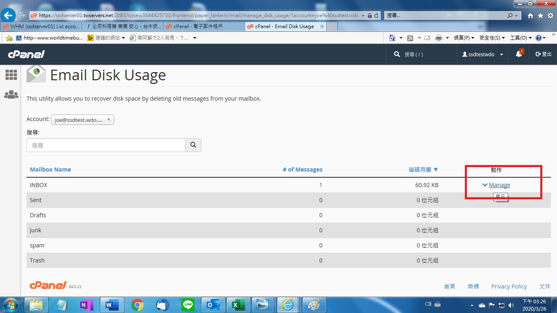This screenshot has height=313, width=557.
Task: Open the Account dropdown joe@ssdtest
Action: pyautogui.click(x=82, y=120)
